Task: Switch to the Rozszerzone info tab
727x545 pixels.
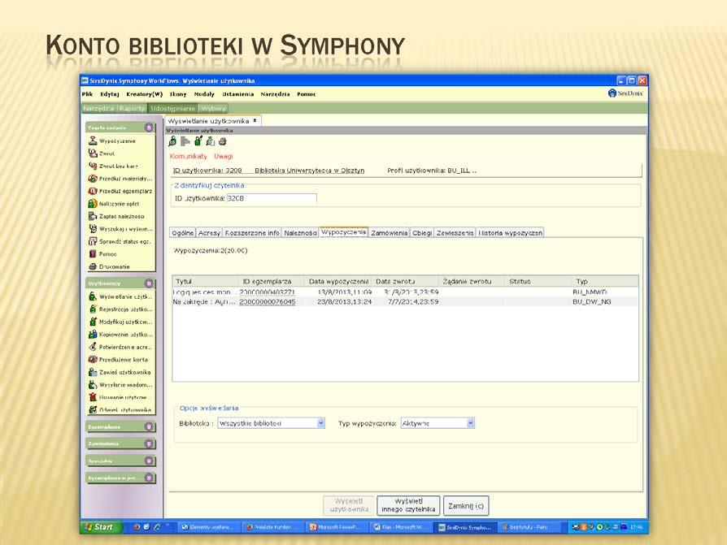Action: [x=252, y=233]
